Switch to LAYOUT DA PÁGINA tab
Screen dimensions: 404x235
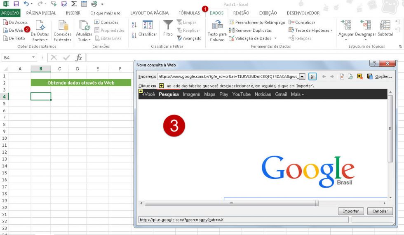click(x=149, y=13)
